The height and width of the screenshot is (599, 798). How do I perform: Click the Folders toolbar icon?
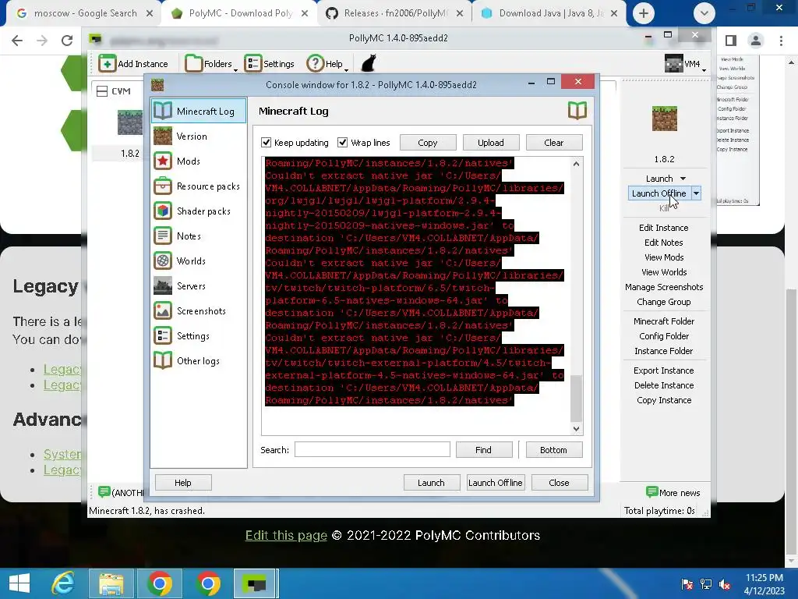click(193, 64)
